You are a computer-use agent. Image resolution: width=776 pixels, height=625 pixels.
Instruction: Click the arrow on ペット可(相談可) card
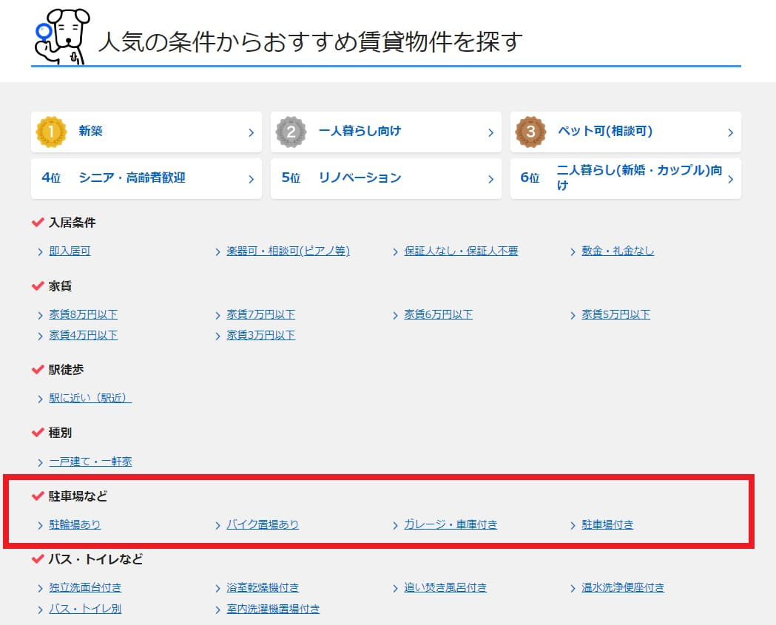(730, 133)
